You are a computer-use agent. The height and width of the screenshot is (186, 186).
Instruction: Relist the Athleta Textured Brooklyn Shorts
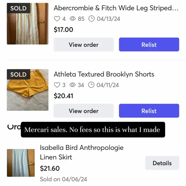(149, 111)
